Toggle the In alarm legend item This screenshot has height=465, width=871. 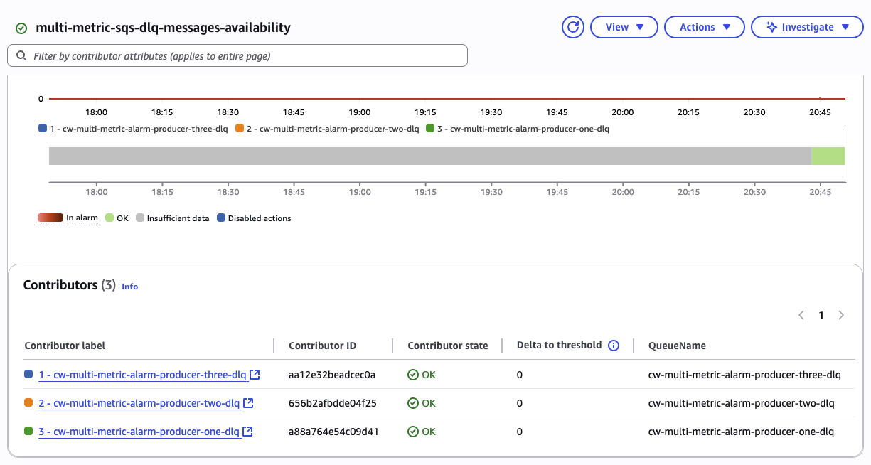click(67, 218)
